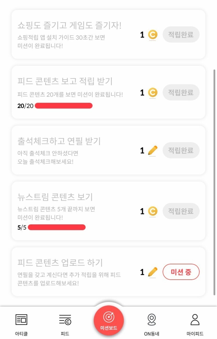Tap the coin in 피드 콘텐츠 보고 mission
Image resolution: width=217 pixels, height=339 pixels.
152,93
